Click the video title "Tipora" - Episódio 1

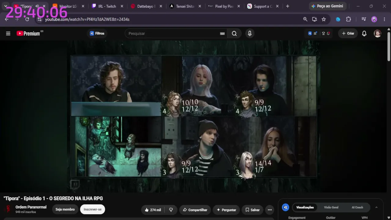tap(53, 199)
